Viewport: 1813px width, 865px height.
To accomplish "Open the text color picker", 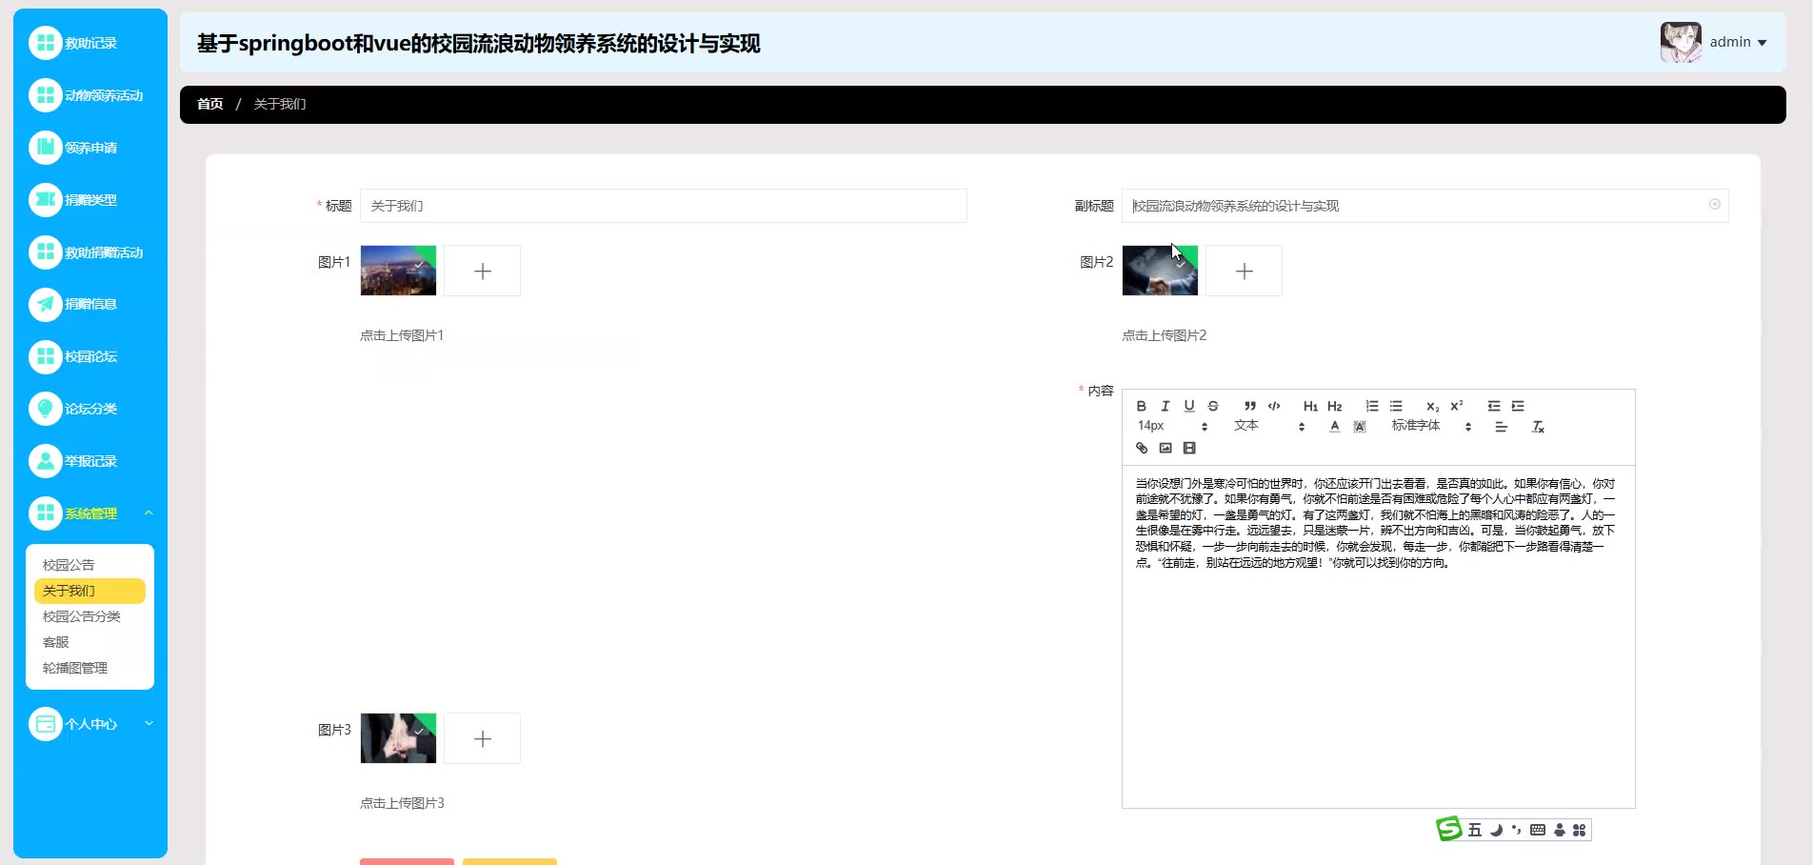I will [1335, 427].
